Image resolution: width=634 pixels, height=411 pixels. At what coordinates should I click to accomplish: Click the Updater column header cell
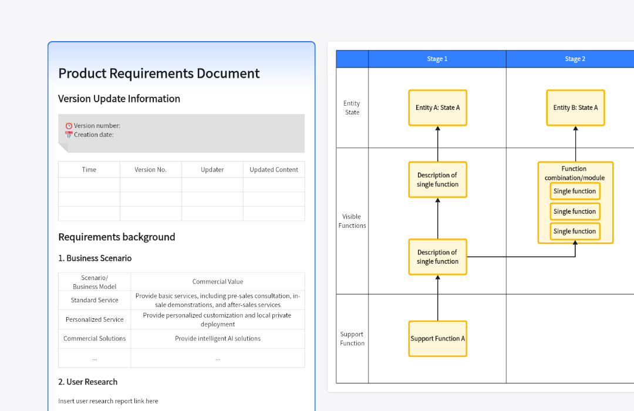coord(212,170)
